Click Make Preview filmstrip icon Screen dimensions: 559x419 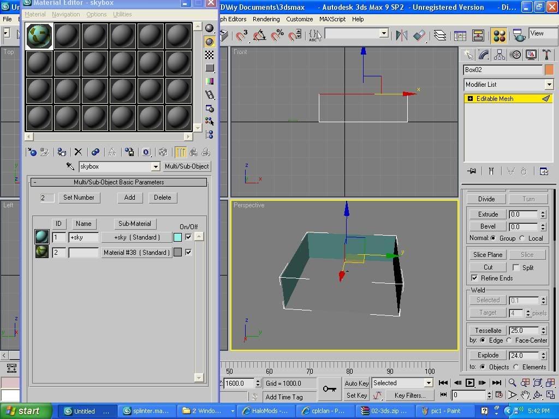click(209, 95)
